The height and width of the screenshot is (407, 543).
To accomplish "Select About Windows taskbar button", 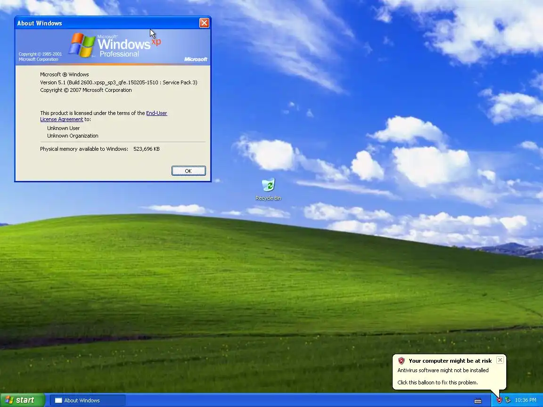I will pyautogui.click(x=88, y=400).
